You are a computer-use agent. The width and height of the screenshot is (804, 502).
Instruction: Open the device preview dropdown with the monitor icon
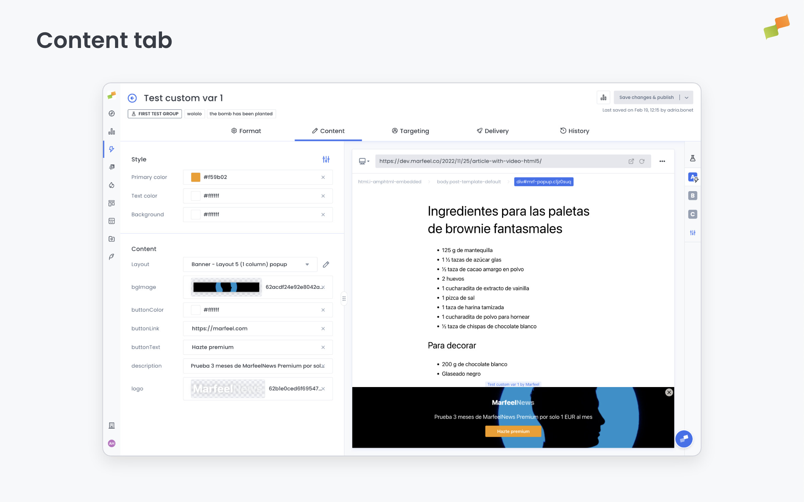tap(364, 161)
